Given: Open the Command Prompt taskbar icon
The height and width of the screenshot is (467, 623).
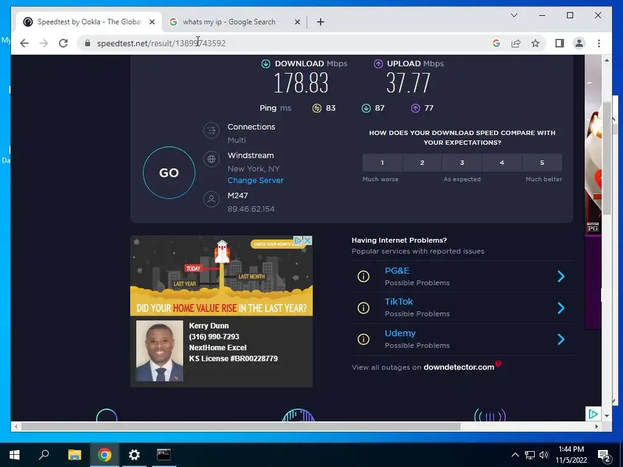Looking at the screenshot, I should point(164,455).
